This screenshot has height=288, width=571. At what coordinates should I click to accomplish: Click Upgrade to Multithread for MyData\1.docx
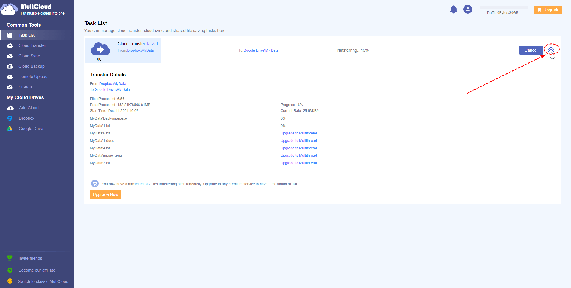click(x=299, y=141)
